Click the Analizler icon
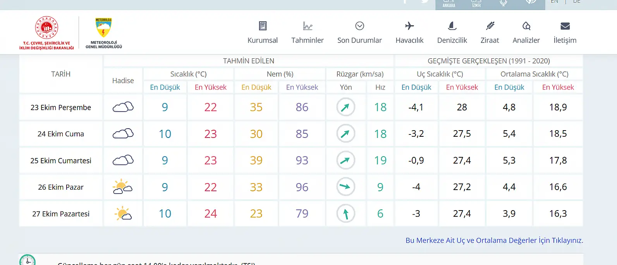The width and height of the screenshot is (617, 265). [x=526, y=26]
